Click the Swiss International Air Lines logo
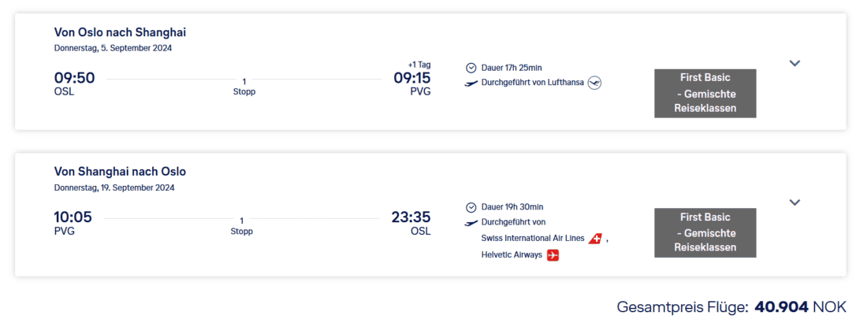Screen dimensions: 867x323 (x=595, y=239)
